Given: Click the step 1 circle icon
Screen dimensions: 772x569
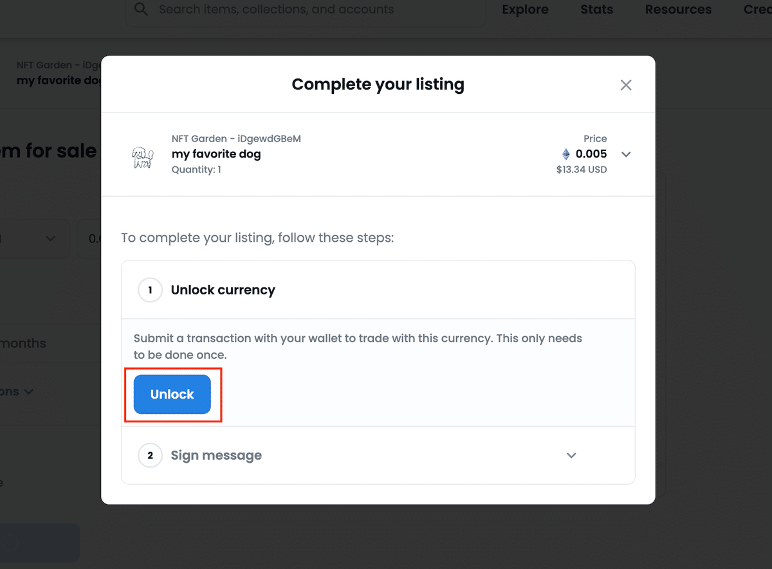Looking at the screenshot, I should point(150,290).
